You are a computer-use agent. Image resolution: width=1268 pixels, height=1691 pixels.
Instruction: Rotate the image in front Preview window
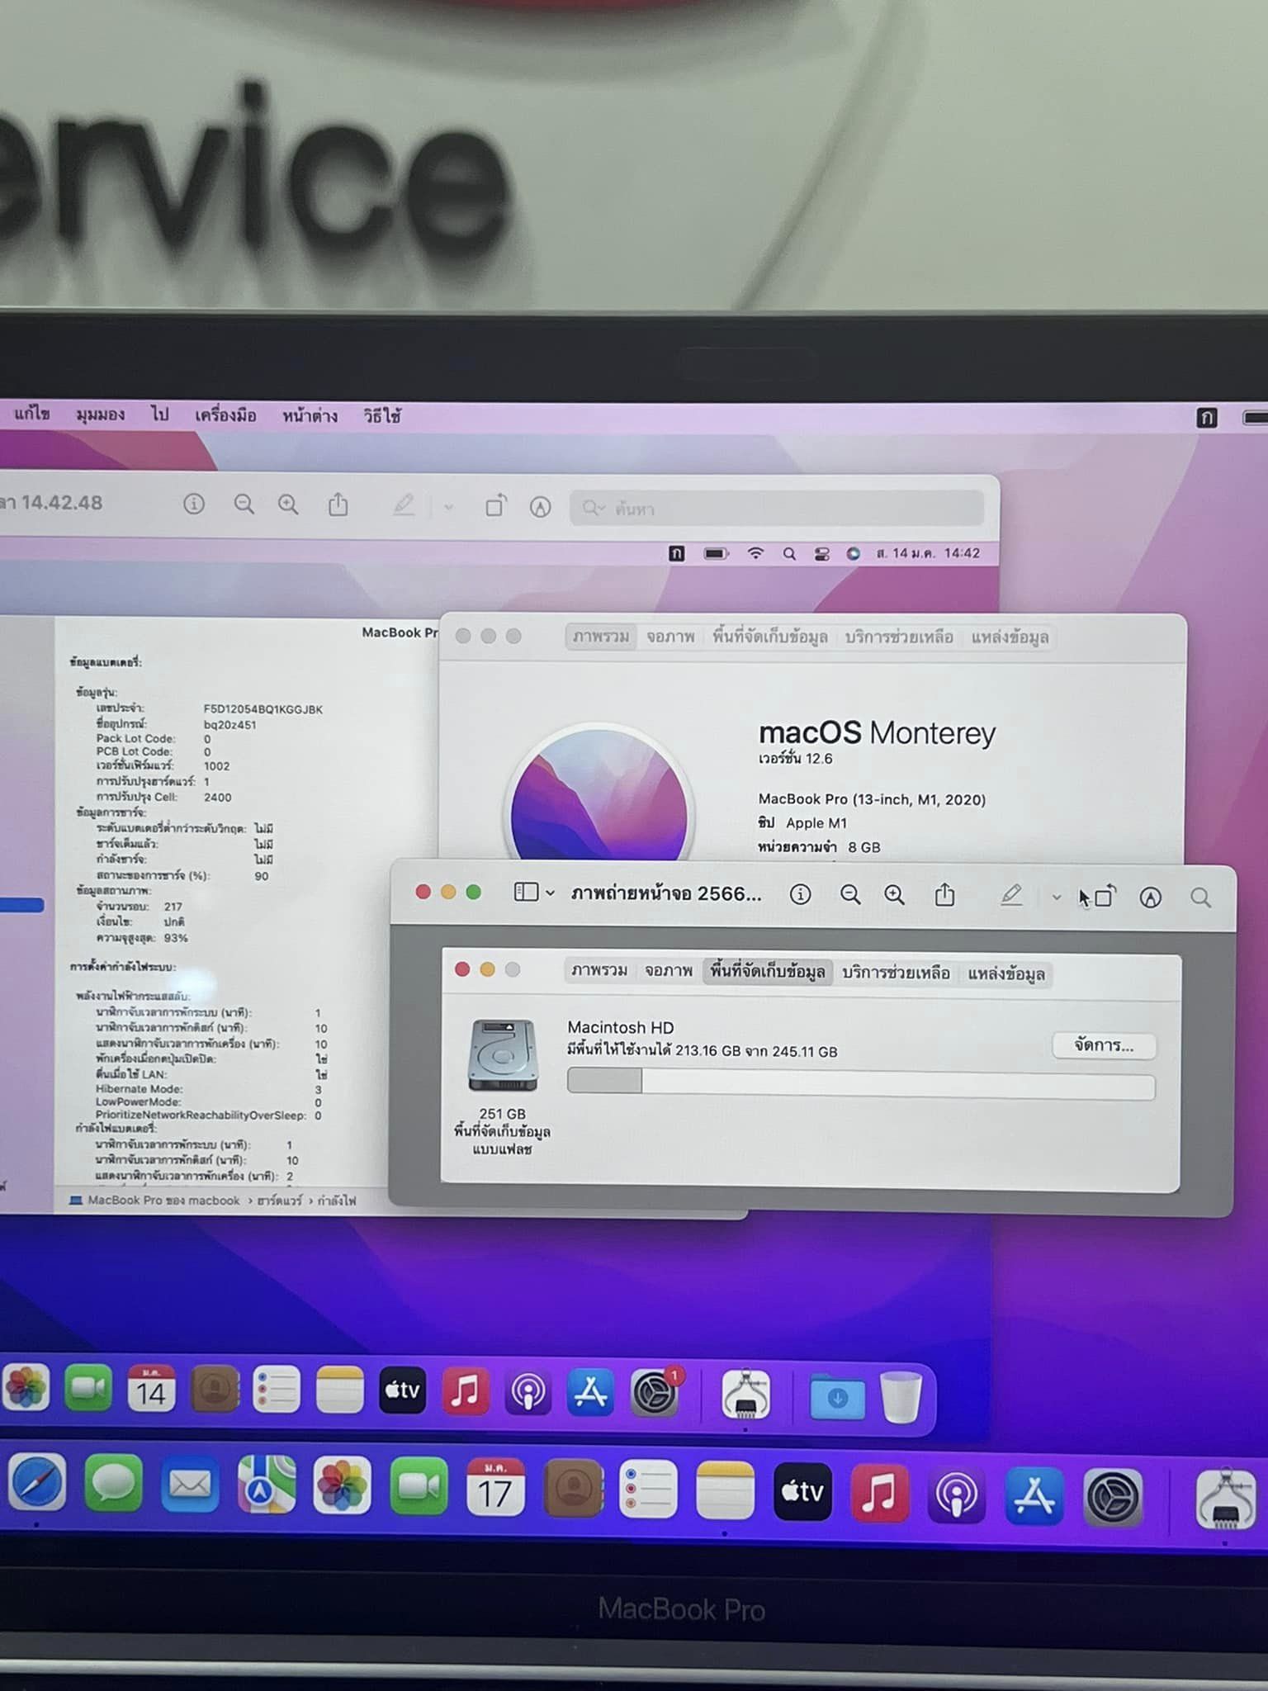(1104, 896)
